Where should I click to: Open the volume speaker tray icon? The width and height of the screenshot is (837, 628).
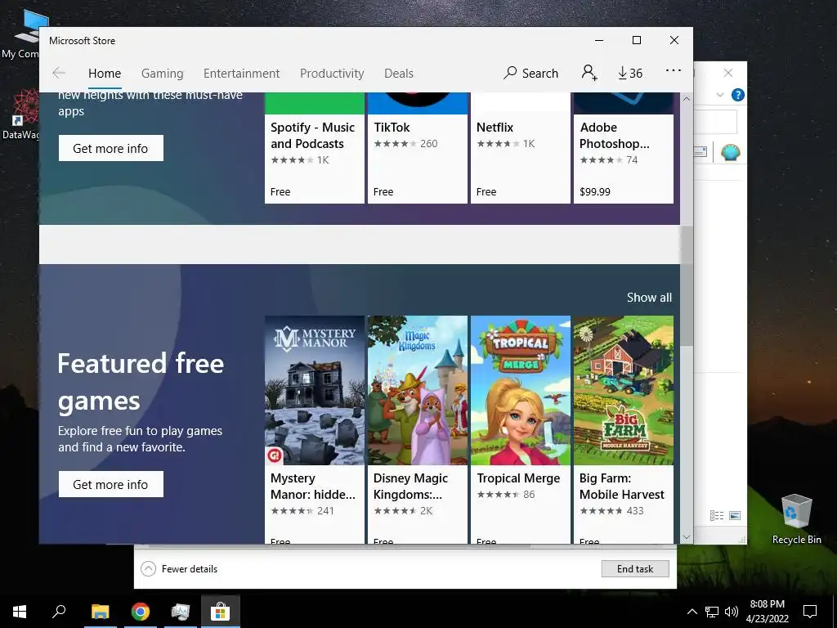(x=732, y=612)
